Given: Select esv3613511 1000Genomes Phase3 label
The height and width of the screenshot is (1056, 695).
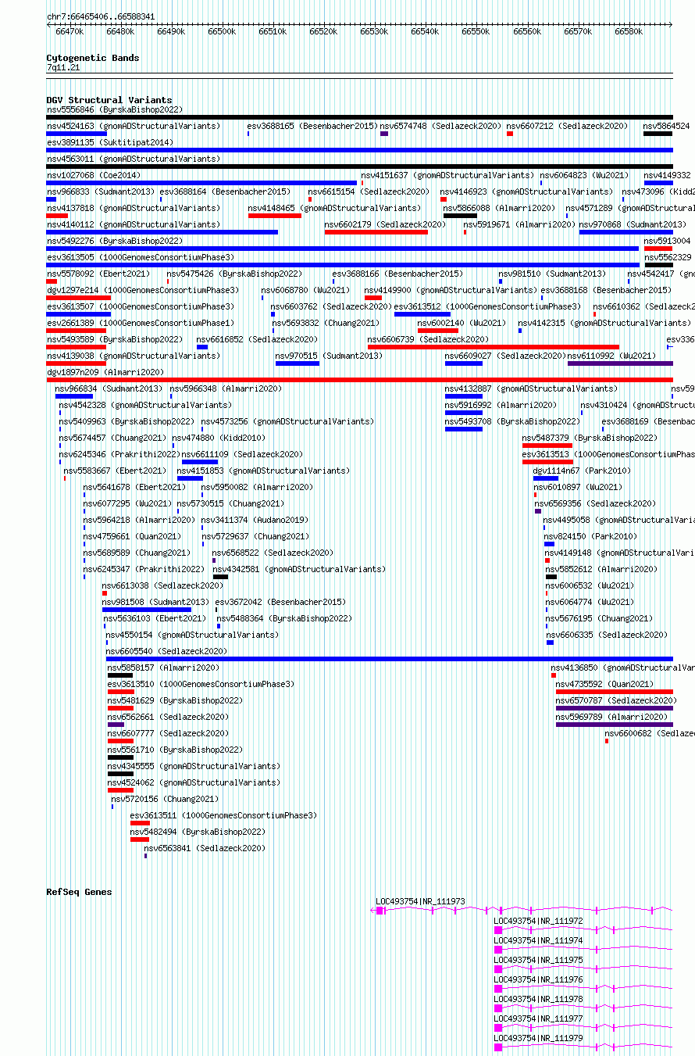Looking at the screenshot, I should coord(223,815).
